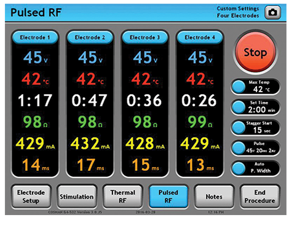The width and height of the screenshot is (292, 228).
Task: Open the Set Time 2:00 min setting
Action: (256, 107)
